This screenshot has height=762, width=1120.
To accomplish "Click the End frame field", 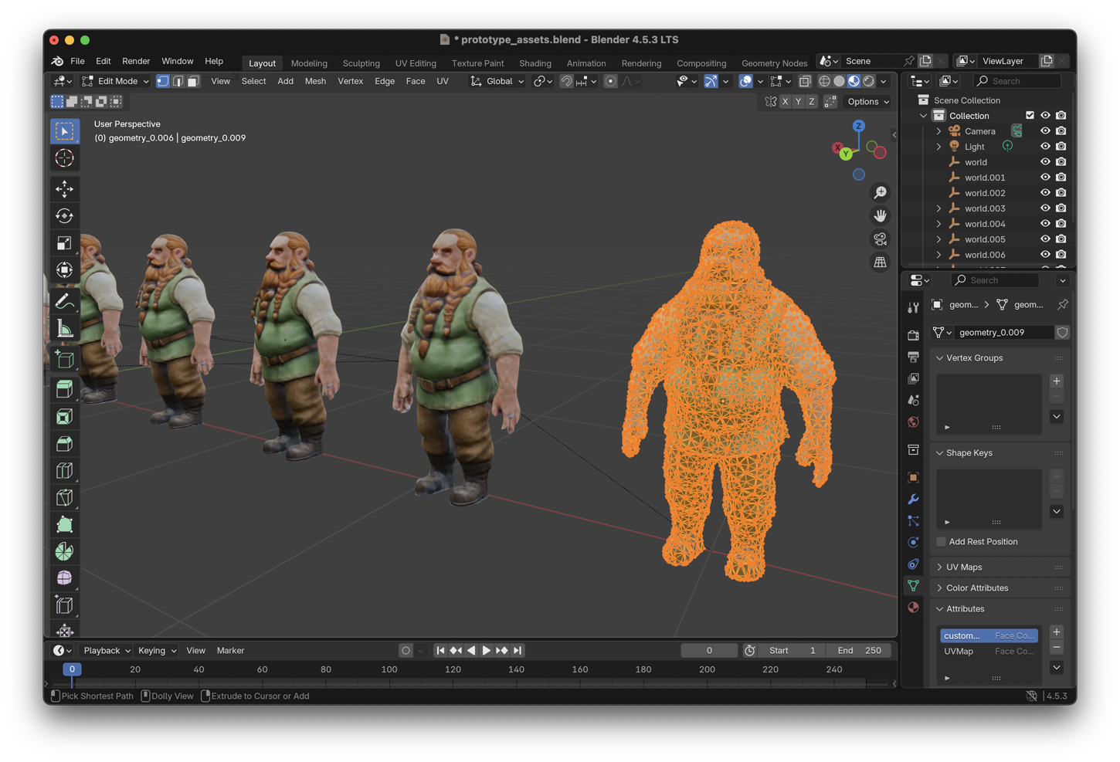I will 859,651.
